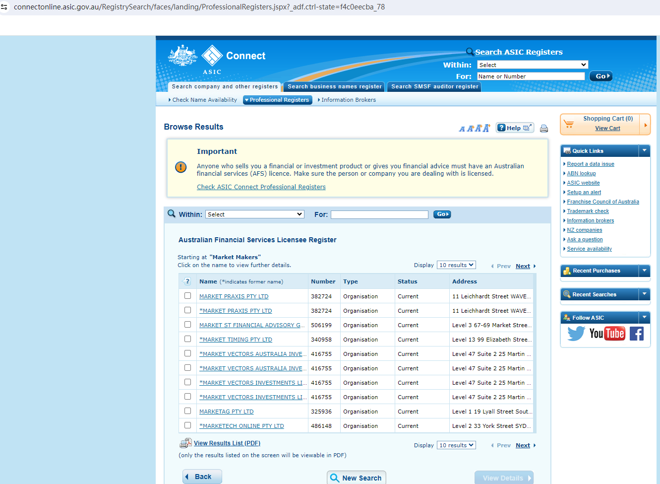Viewport: 660px width, 484px height.
Task: Click the question mark icon in table header
Action: [x=187, y=281]
